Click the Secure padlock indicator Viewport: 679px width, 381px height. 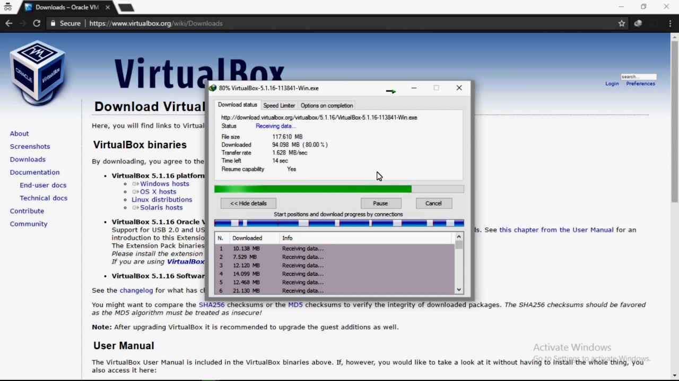65,23
